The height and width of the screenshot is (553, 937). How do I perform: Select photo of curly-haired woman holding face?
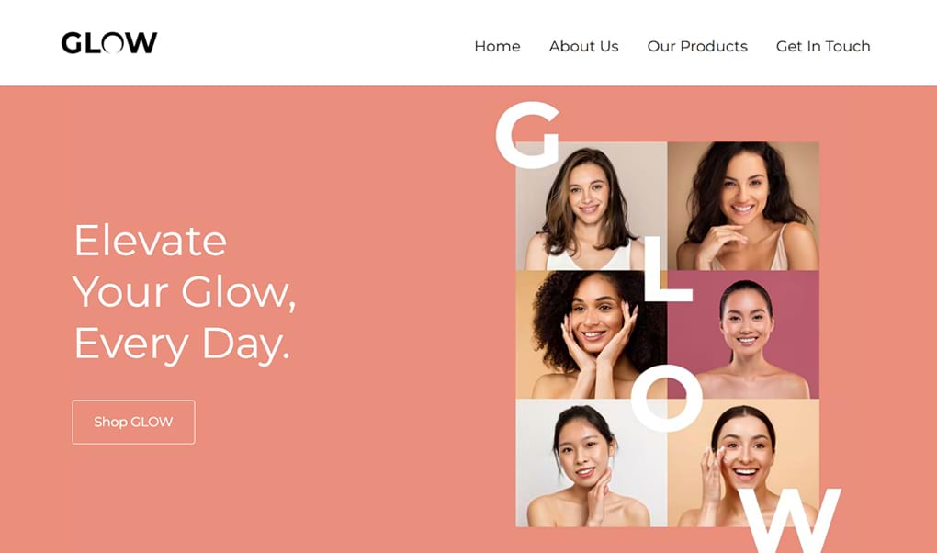(x=589, y=334)
